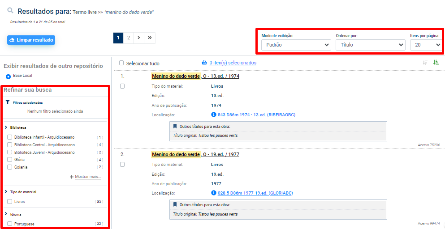Open the Ordenar por dropdown
Image resolution: width=445 pixels, height=229 pixels.
tap(370, 45)
